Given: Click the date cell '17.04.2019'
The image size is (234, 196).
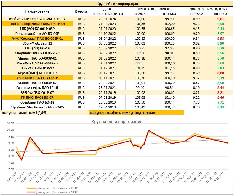Looking at the screenshot, I should pos(107,107).
